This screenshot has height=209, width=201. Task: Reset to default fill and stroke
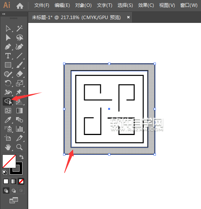click(x=5, y=172)
